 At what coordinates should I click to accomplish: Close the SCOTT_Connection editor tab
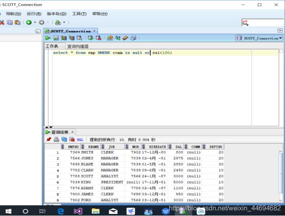click(x=94, y=31)
